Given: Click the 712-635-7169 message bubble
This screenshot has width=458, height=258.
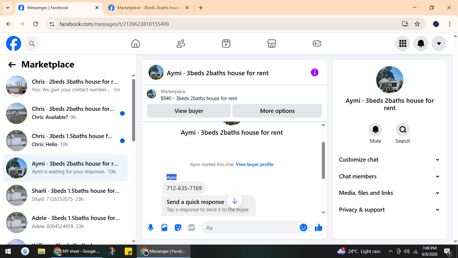Looking at the screenshot, I should (184, 188).
